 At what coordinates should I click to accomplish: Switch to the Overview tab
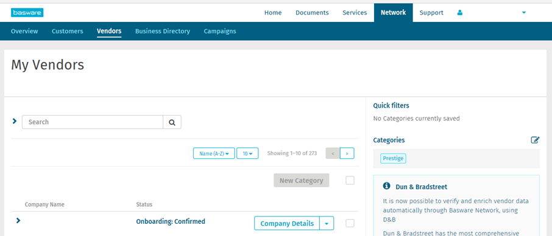(24, 31)
